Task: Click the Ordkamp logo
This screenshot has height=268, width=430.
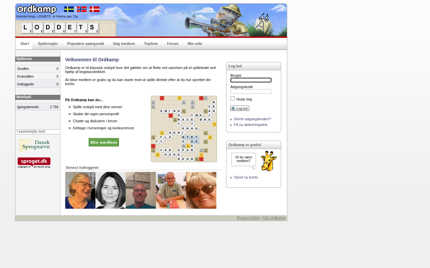Action: click(x=37, y=9)
